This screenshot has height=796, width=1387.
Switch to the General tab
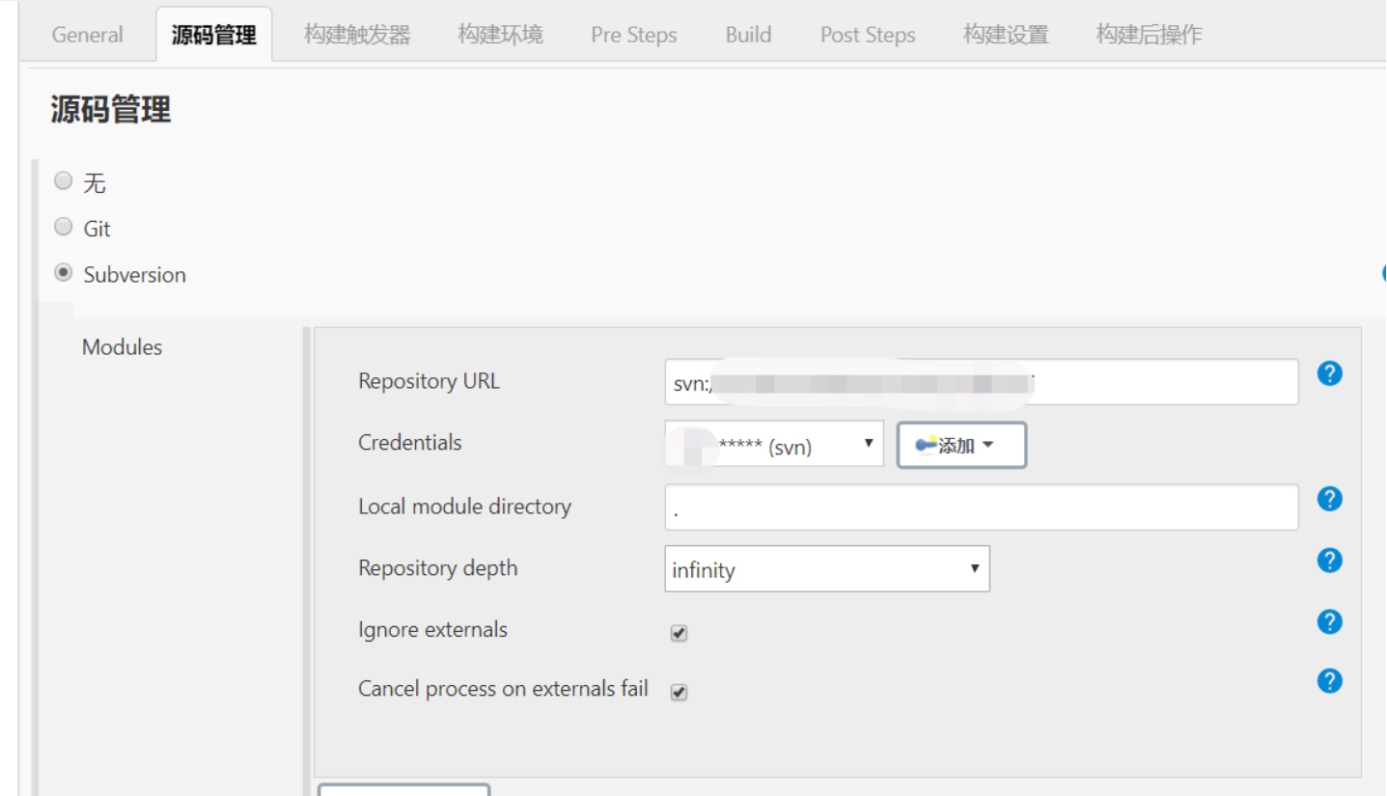pyautogui.click(x=88, y=35)
